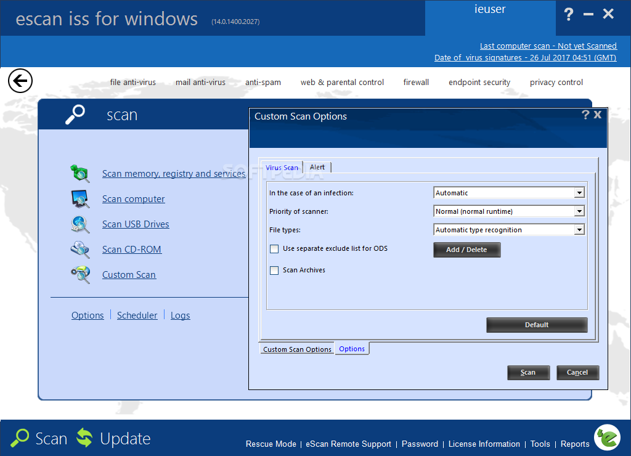This screenshot has width=631, height=456.
Task: Click the Scan computer monitor icon
Action: 80,199
